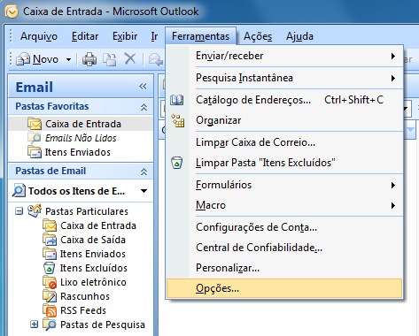Click the Lixo eletrônico junk folder icon

coord(50,282)
